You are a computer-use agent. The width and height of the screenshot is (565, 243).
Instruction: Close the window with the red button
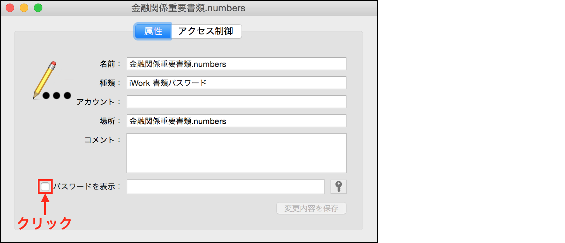point(10,8)
